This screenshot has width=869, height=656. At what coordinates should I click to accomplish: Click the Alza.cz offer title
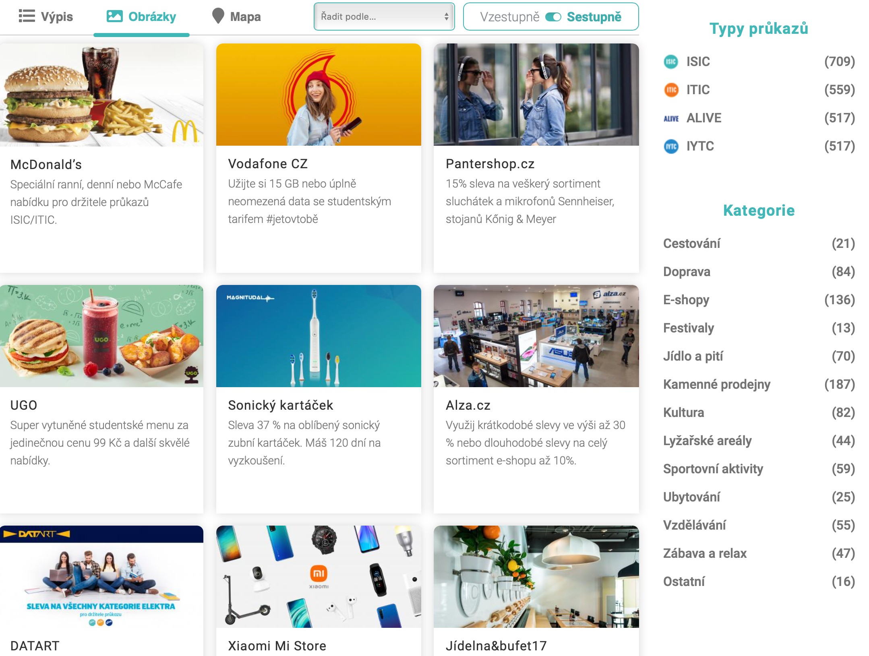(x=468, y=405)
